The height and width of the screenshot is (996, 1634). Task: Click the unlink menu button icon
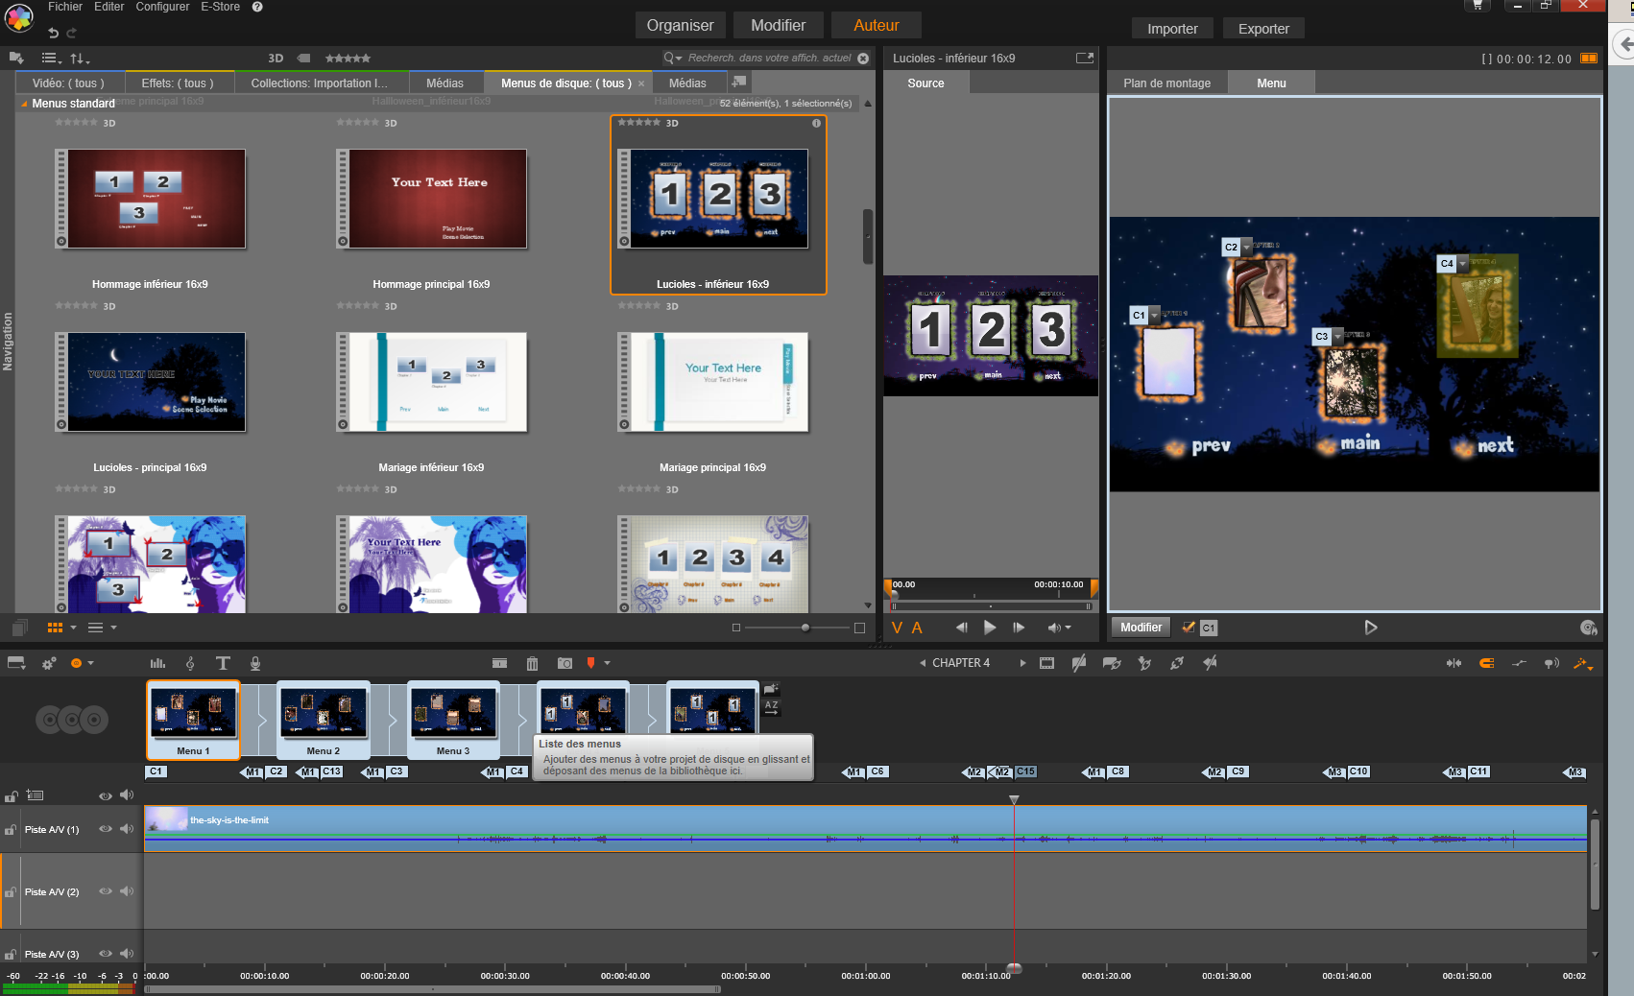[x=1177, y=663]
